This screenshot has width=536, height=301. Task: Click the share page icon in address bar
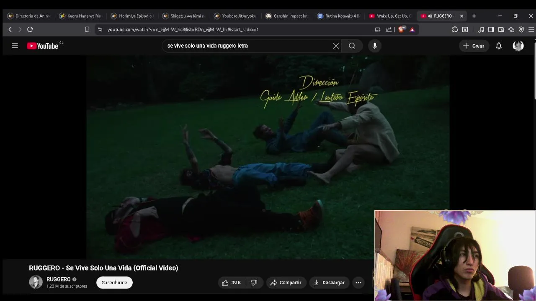pyautogui.click(x=389, y=29)
